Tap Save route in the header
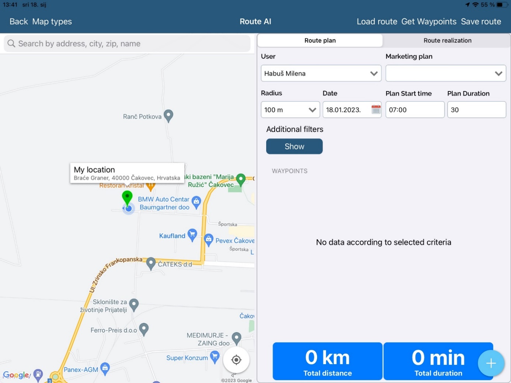511x383 pixels. click(481, 22)
